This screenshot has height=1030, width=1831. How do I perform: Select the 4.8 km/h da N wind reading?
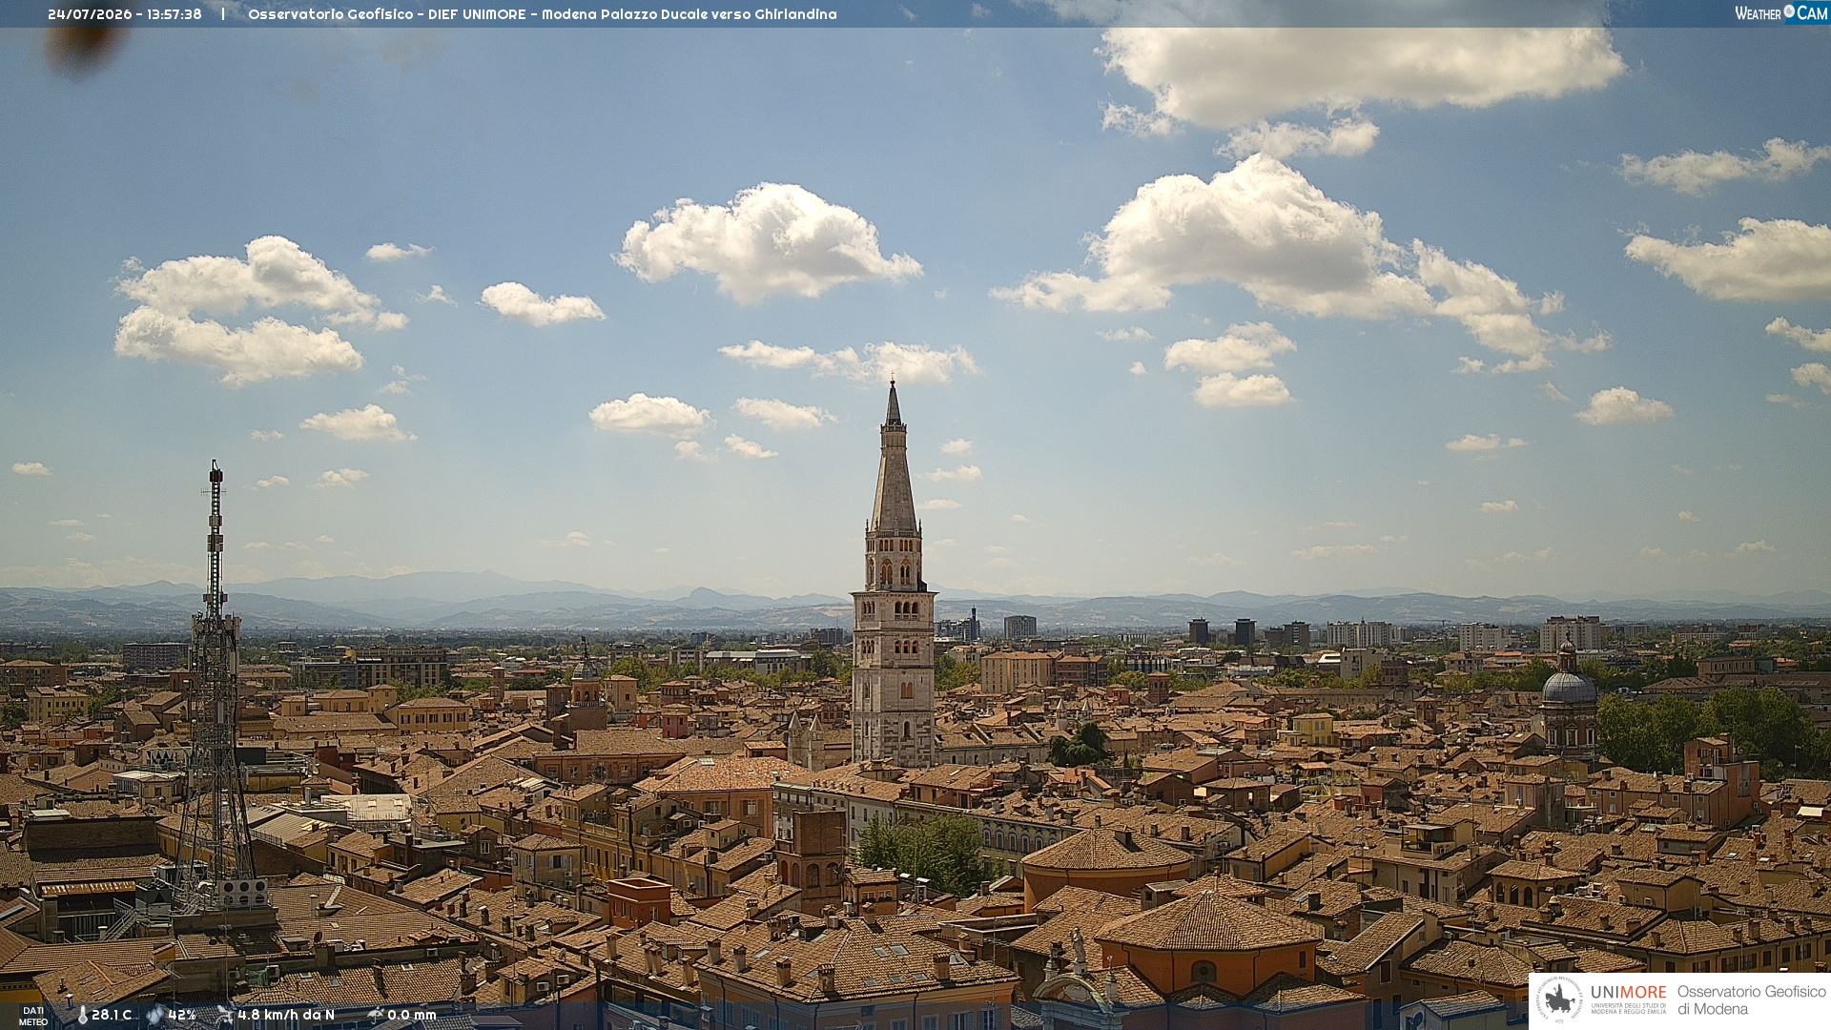click(286, 1015)
